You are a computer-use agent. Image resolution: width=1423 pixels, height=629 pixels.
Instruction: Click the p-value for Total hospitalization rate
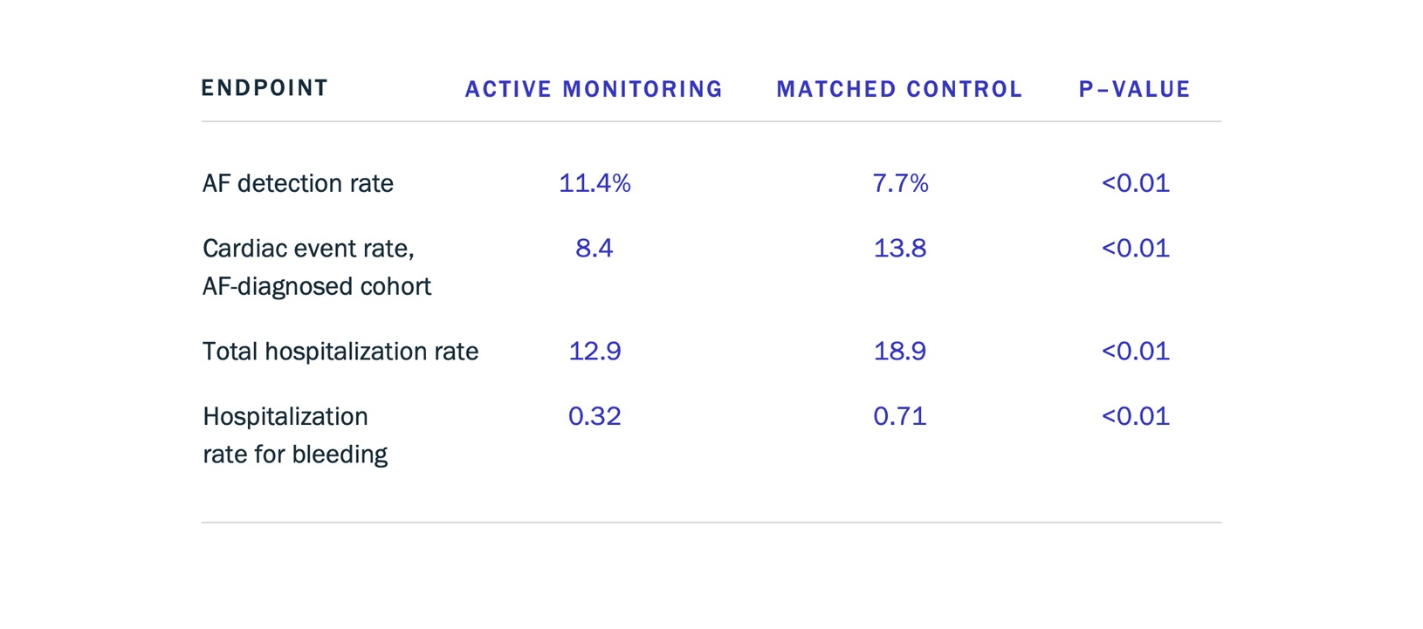click(1135, 352)
